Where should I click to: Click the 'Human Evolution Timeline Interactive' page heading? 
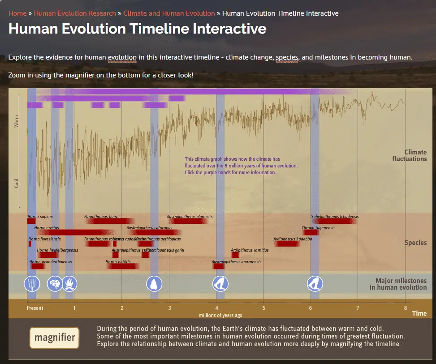(138, 29)
